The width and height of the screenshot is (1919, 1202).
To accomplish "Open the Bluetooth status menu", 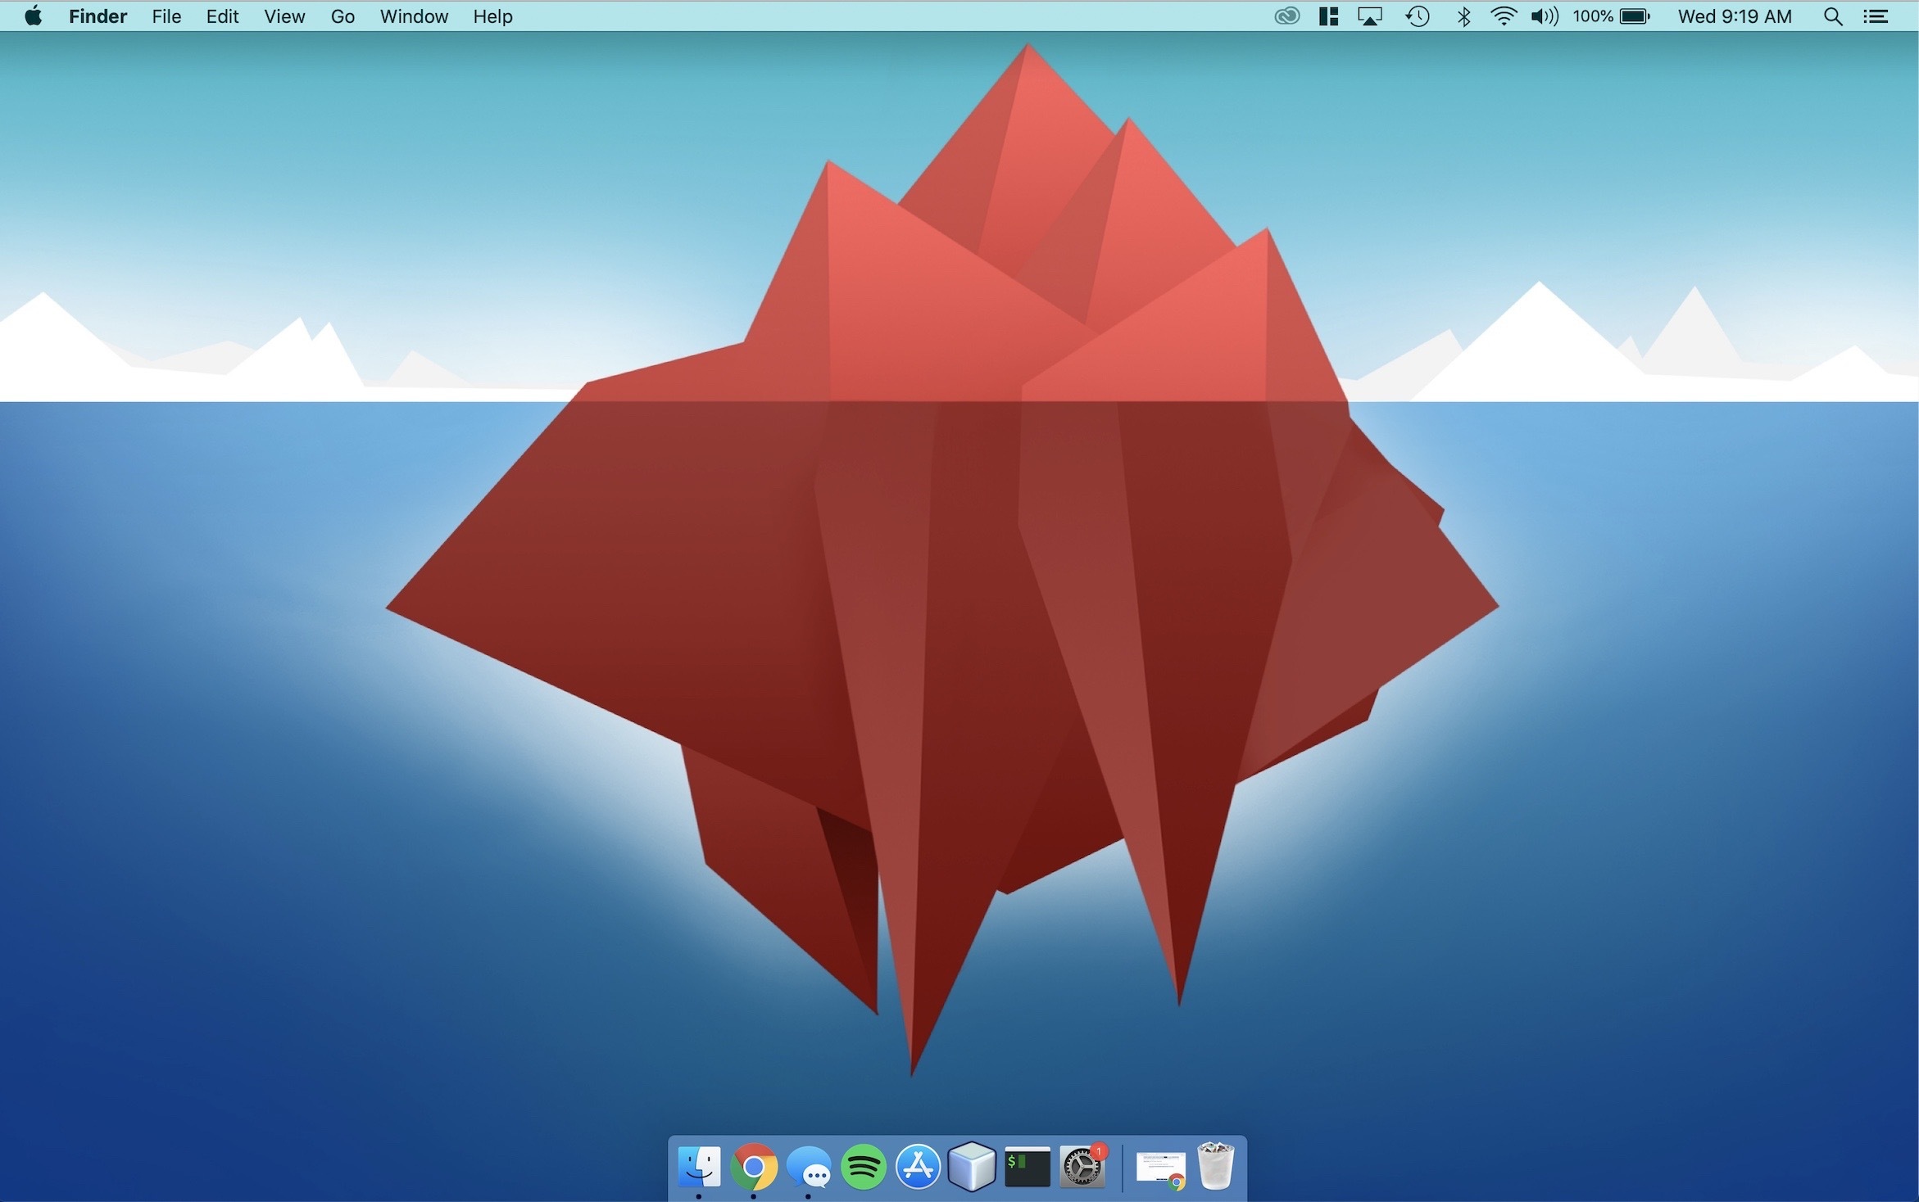I will [x=1463, y=16].
